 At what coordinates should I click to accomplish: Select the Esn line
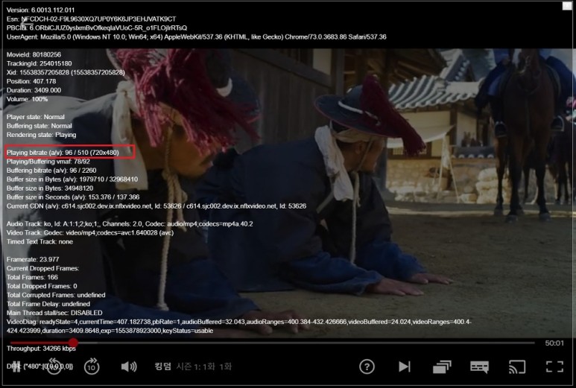click(x=91, y=19)
